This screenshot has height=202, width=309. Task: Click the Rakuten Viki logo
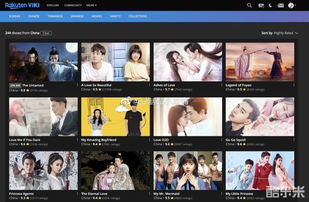[22, 5]
